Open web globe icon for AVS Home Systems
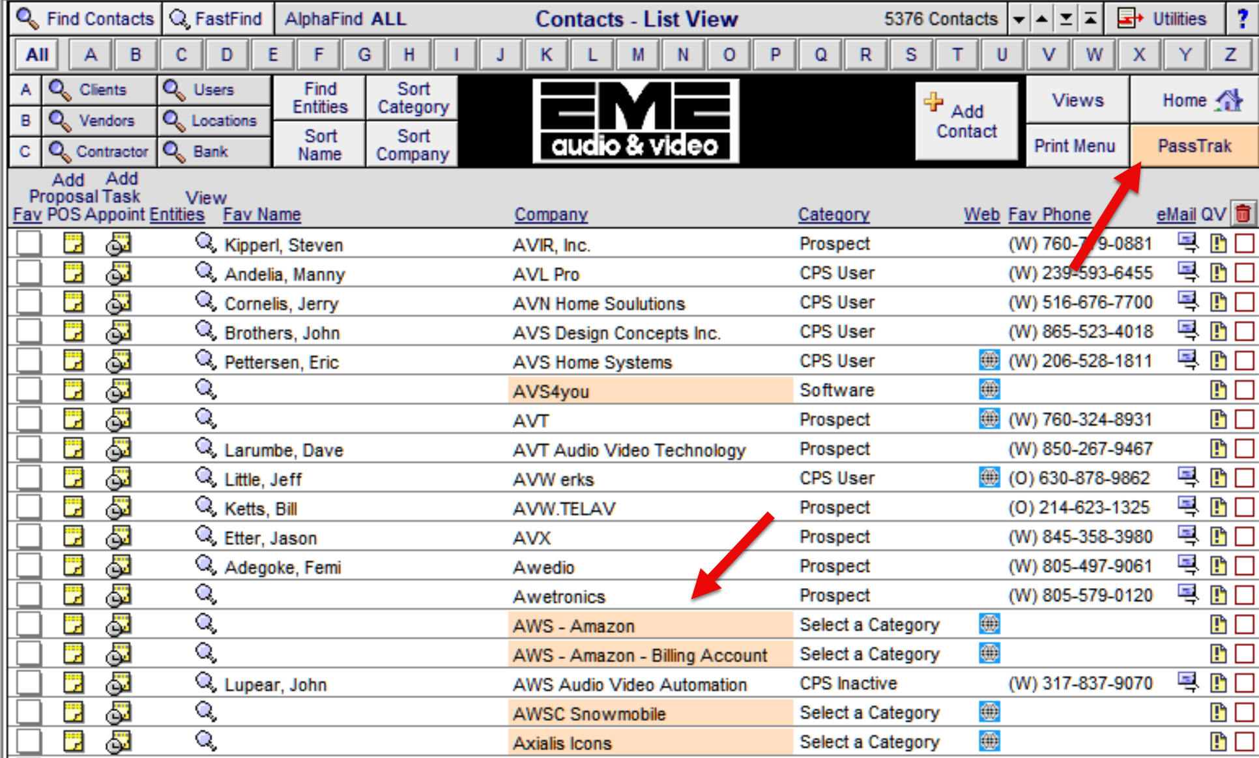The image size is (1259, 758). [989, 360]
